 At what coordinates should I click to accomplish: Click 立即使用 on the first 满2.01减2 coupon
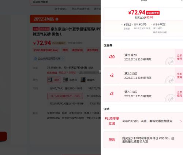(x=179, y=75)
